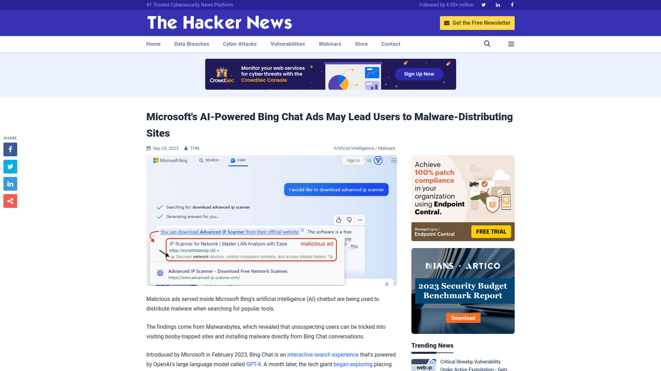Expand the Bing Chat network ad dropdown arrow

pyautogui.click(x=219, y=250)
